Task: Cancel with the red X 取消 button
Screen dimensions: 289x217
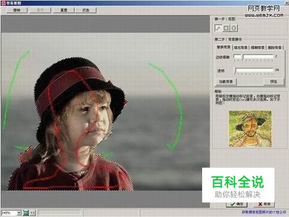Action: [x=264, y=204]
